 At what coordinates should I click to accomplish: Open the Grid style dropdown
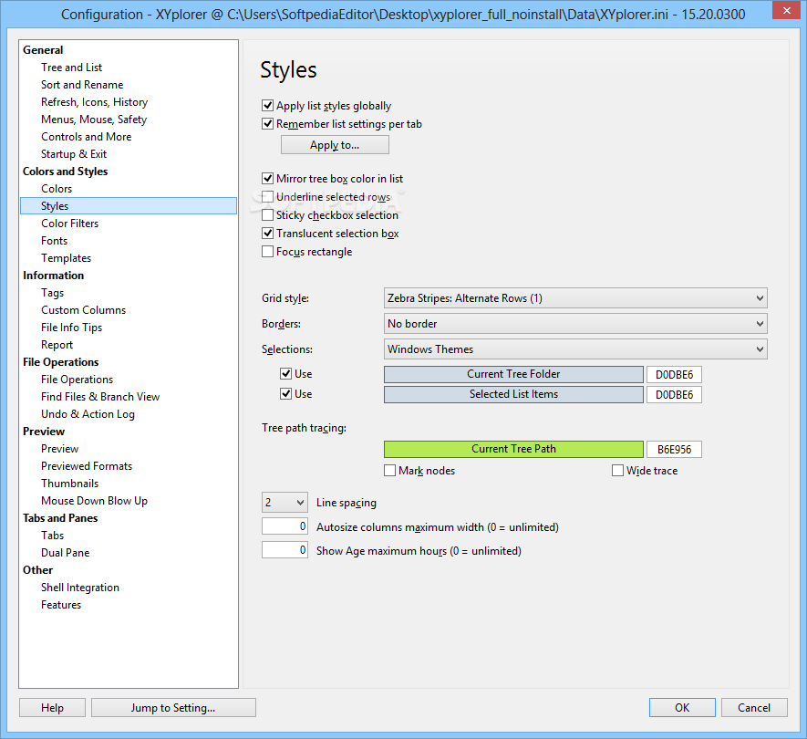[575, 298]
